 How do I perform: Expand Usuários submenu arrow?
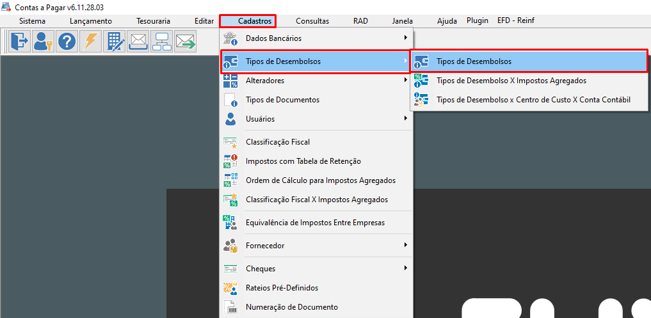click(x=405, y=119)
